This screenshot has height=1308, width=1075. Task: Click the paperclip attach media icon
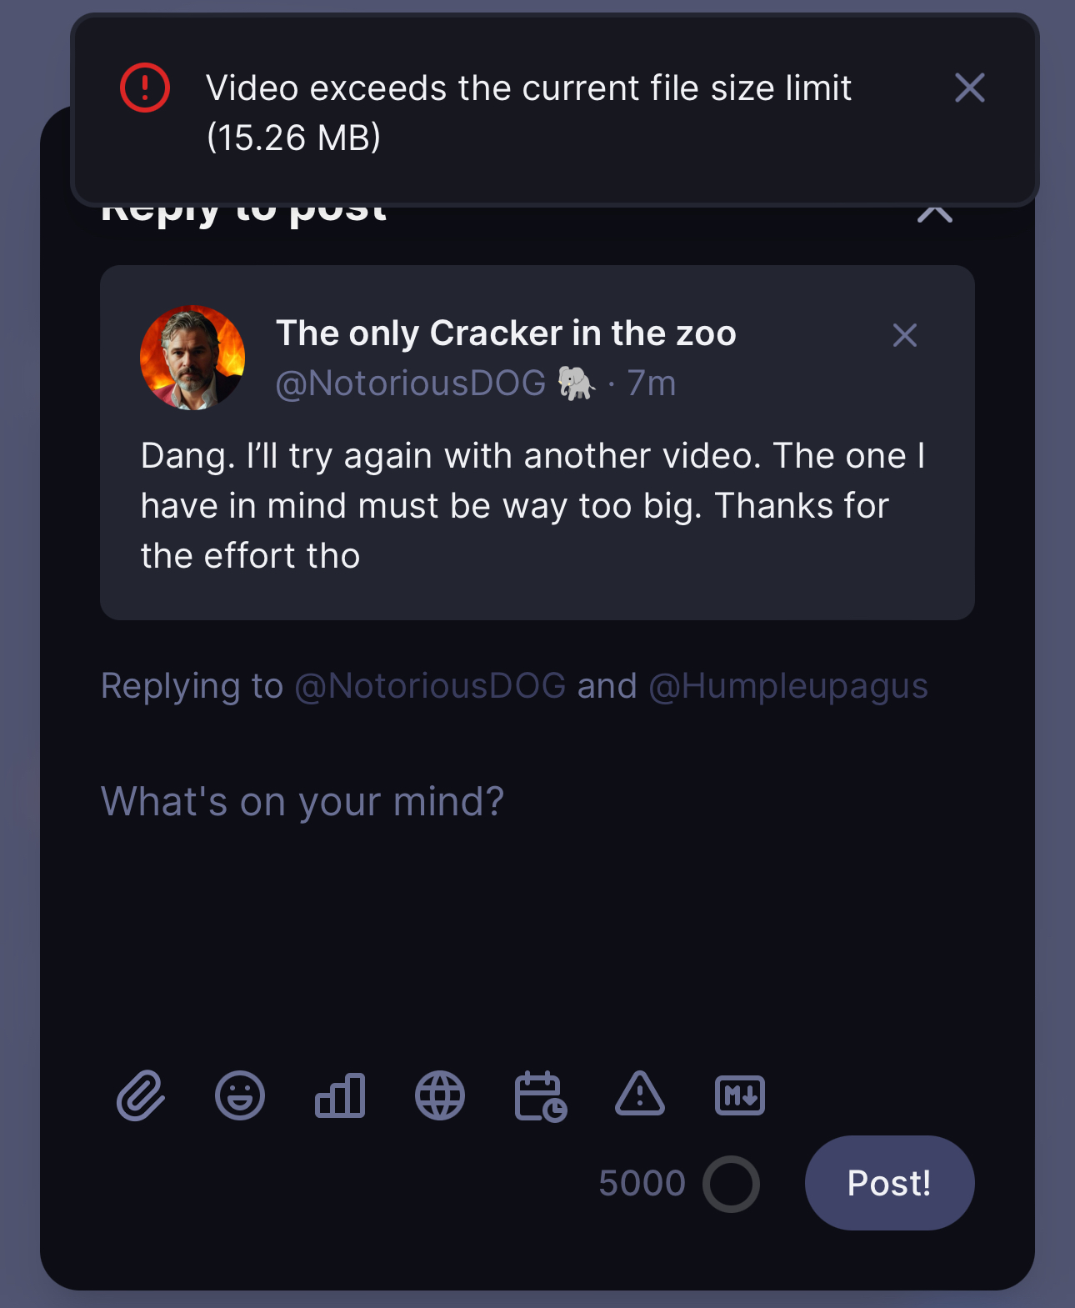(x=140, y=1095)
